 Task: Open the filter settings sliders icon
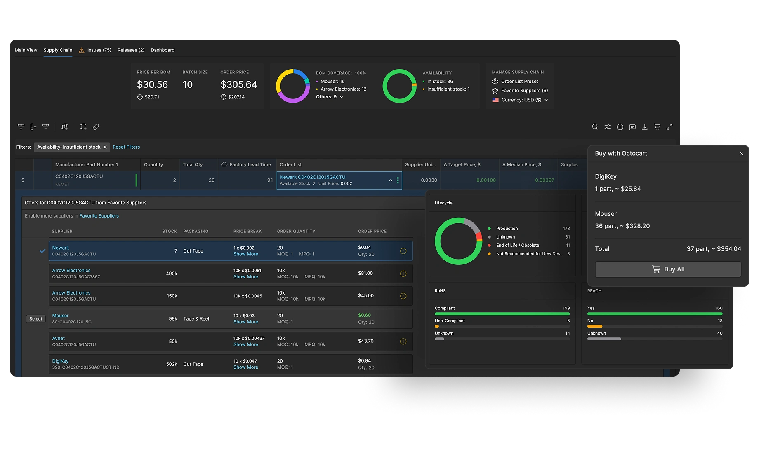point(608,127)
